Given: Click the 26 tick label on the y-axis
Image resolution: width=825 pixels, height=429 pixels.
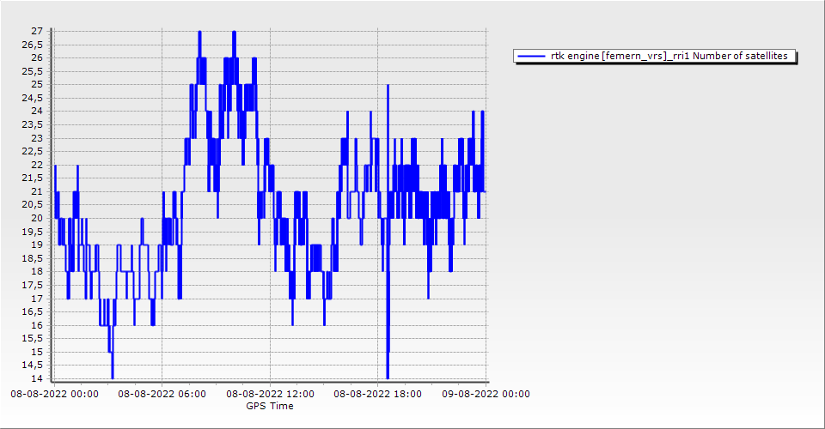Looking at the screenshot, I should click(x=37, y=57).
